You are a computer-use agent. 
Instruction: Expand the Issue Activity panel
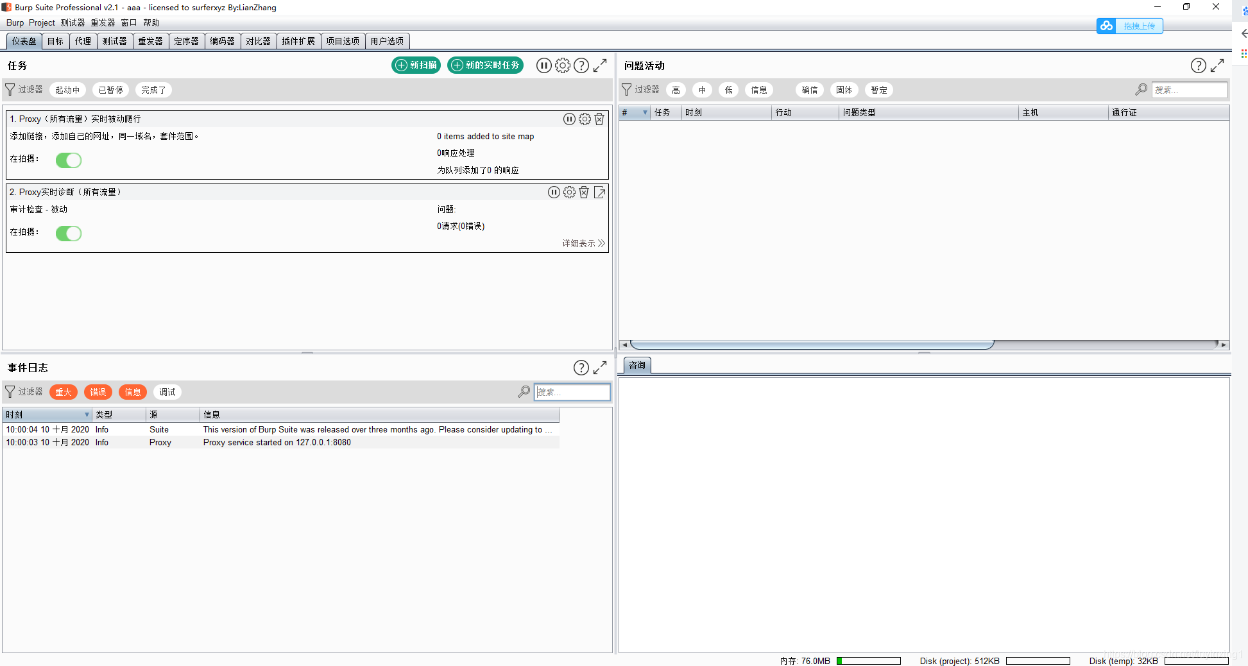pyautogui.click(x=1217, y=65)
